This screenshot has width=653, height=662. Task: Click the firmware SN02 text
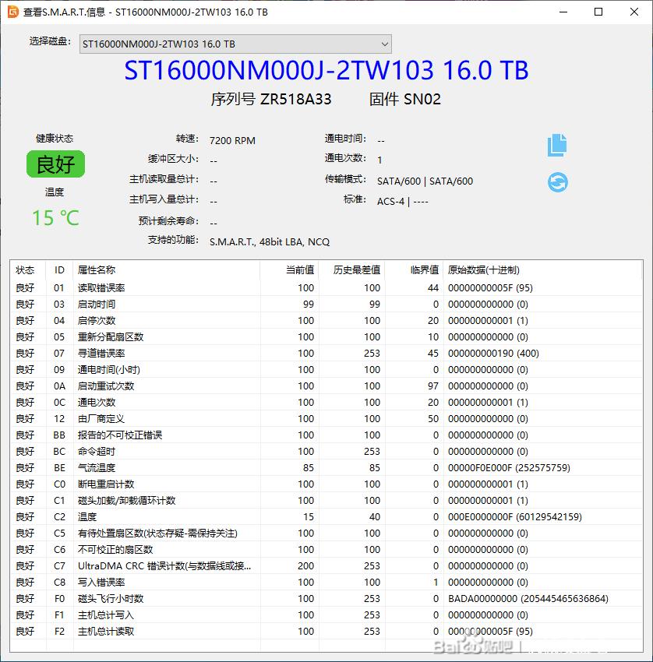tap(422, 99)
